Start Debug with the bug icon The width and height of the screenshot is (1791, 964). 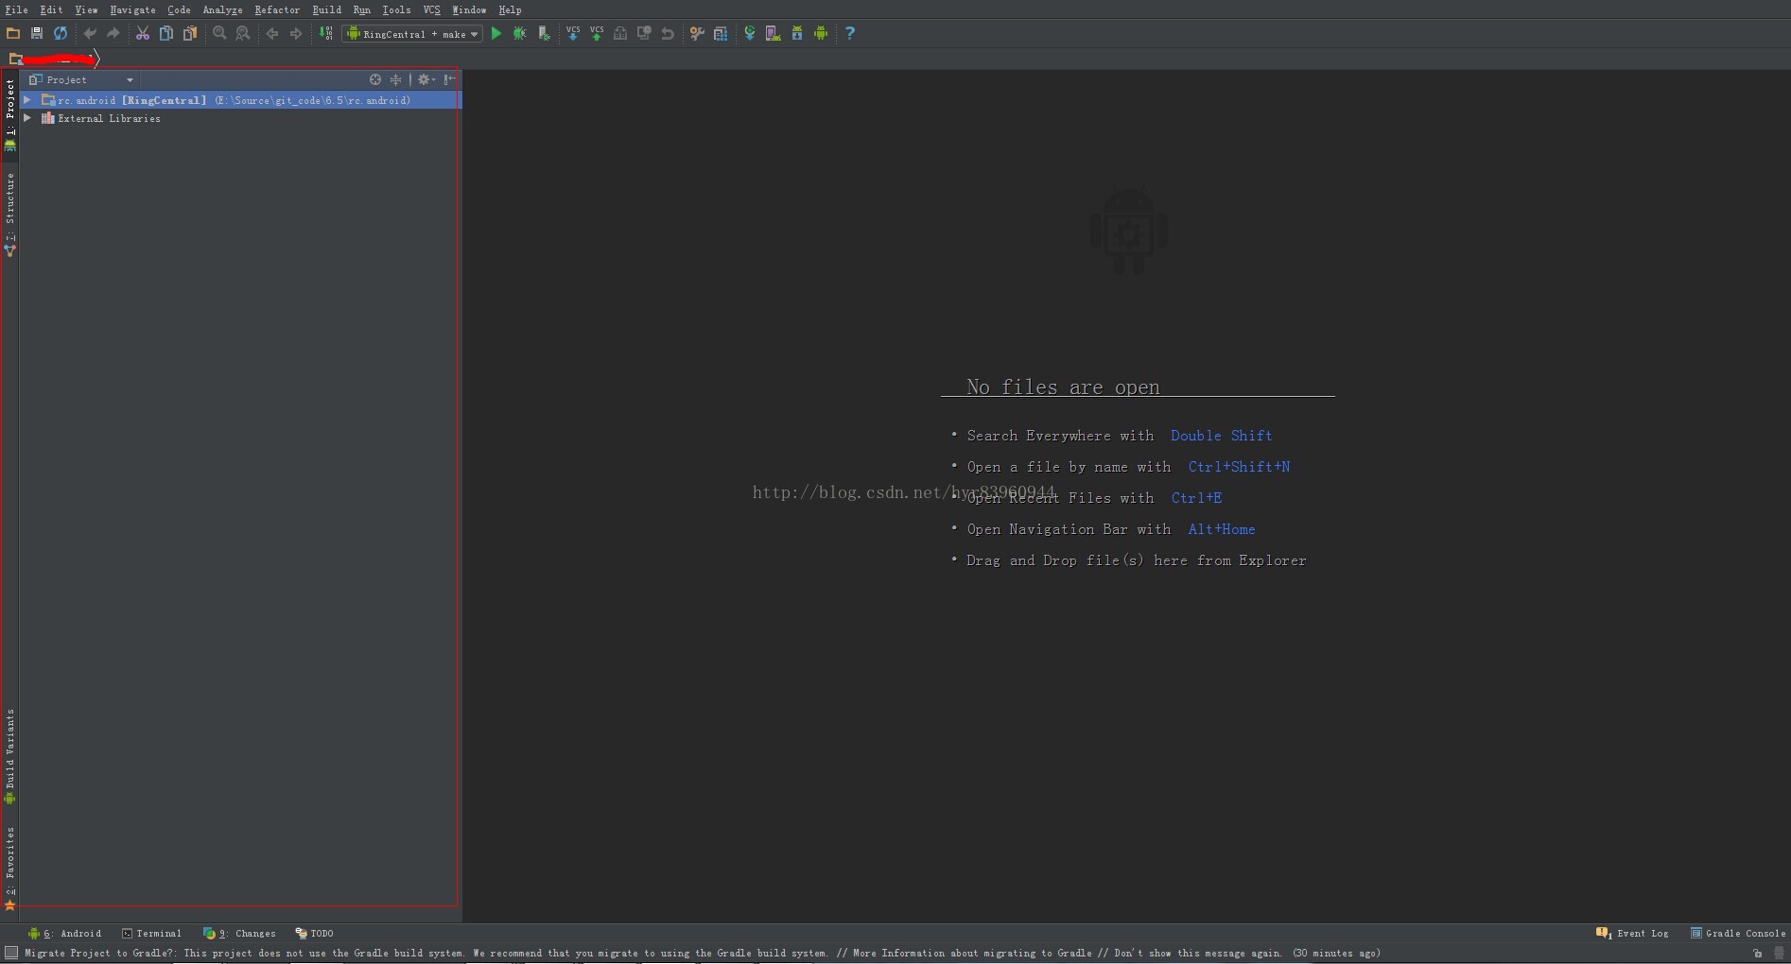click(x=520, y=33)
